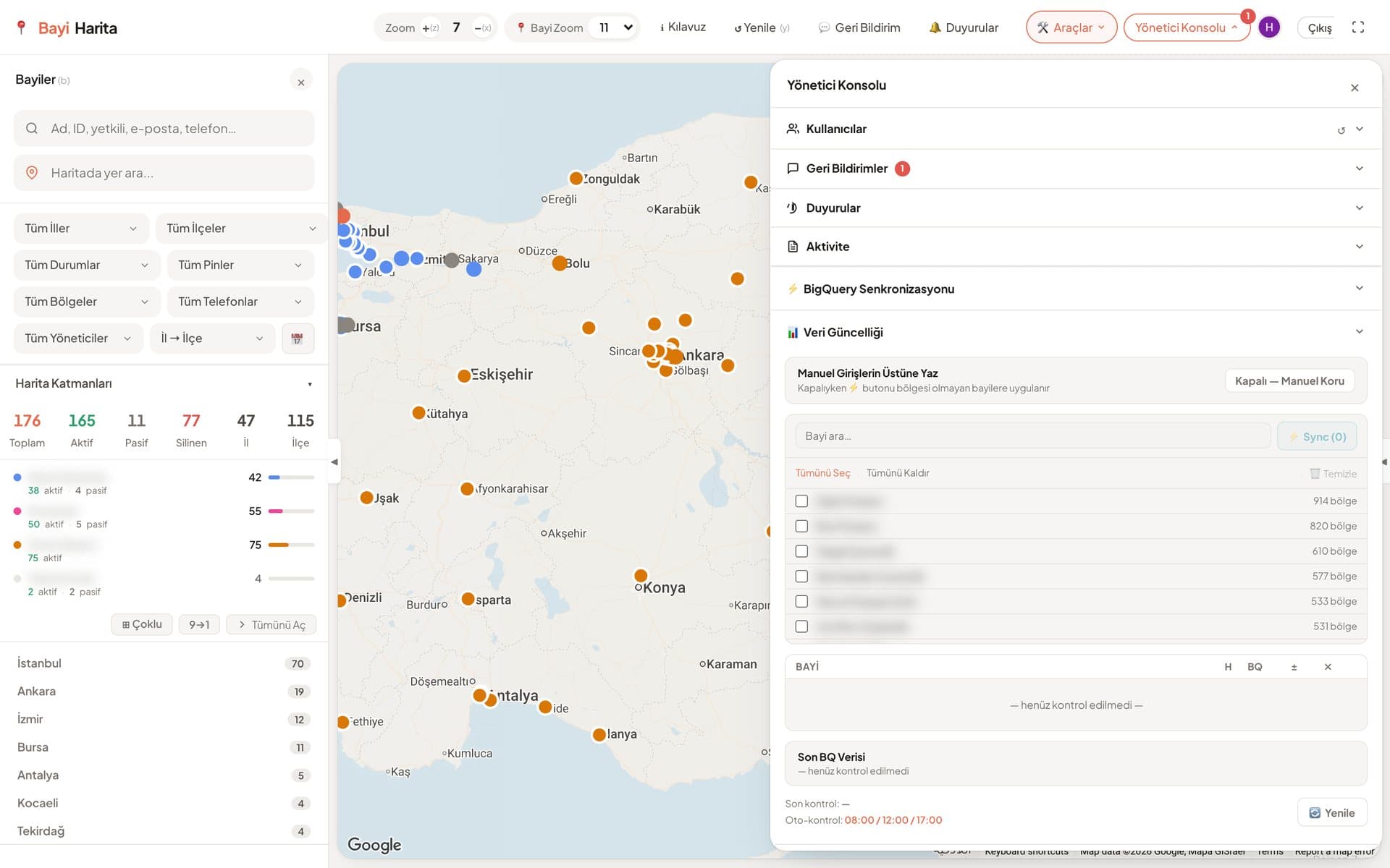Open the Tüm Durumlar dropdown
Image resolution: width=1390 pixels, height=868 pixels.
(x=87, y=265)
